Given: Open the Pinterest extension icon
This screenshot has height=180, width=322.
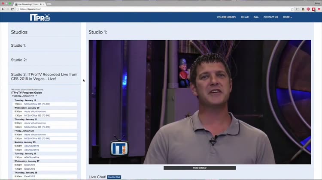Looking at the screenshot, I should click(x=308, y=9).
